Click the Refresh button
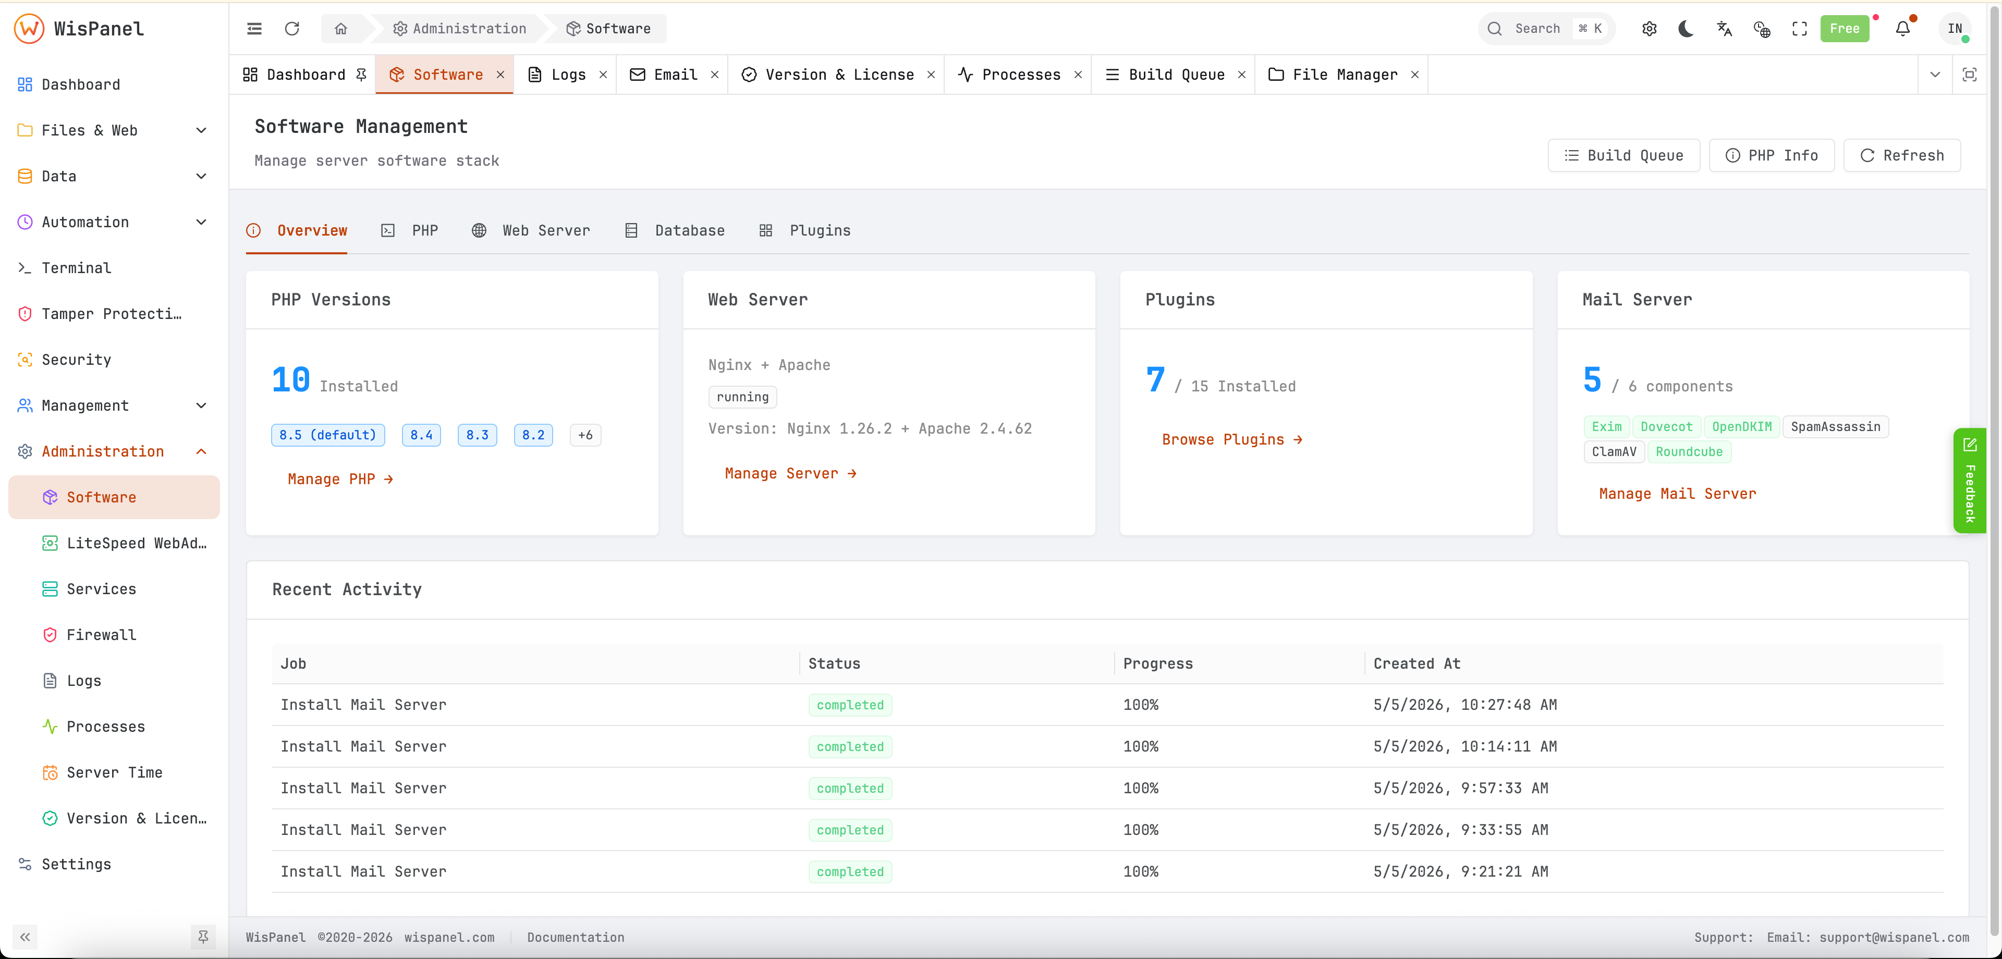Screen dimensions: 2002x959 click(1902, 155)
